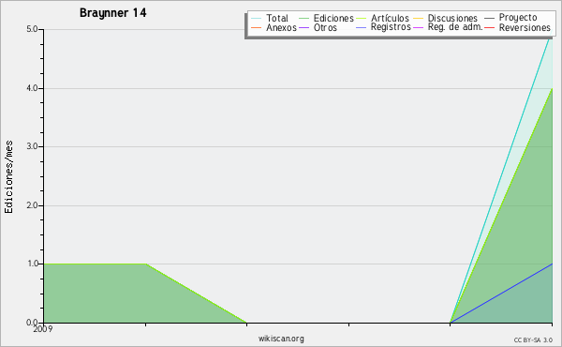The width and height of the screenshot is (562, 347).
Task: Select the Discusiones legend entry
Action: pos(446,18)
